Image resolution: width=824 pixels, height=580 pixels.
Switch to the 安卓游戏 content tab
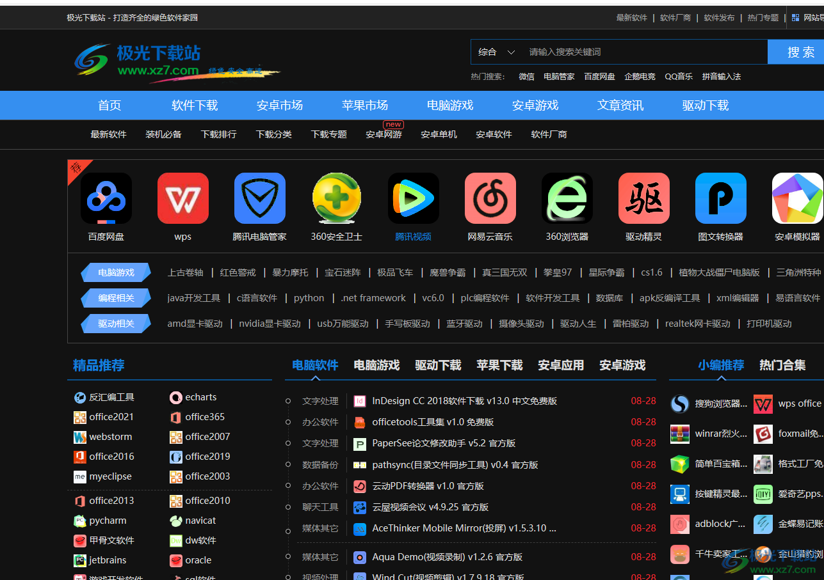coord(622,365)
